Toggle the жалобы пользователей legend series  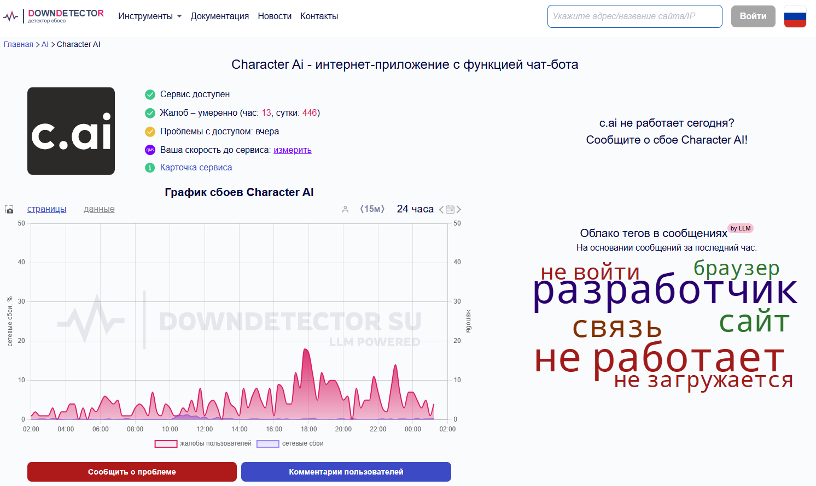coord(203,443)
